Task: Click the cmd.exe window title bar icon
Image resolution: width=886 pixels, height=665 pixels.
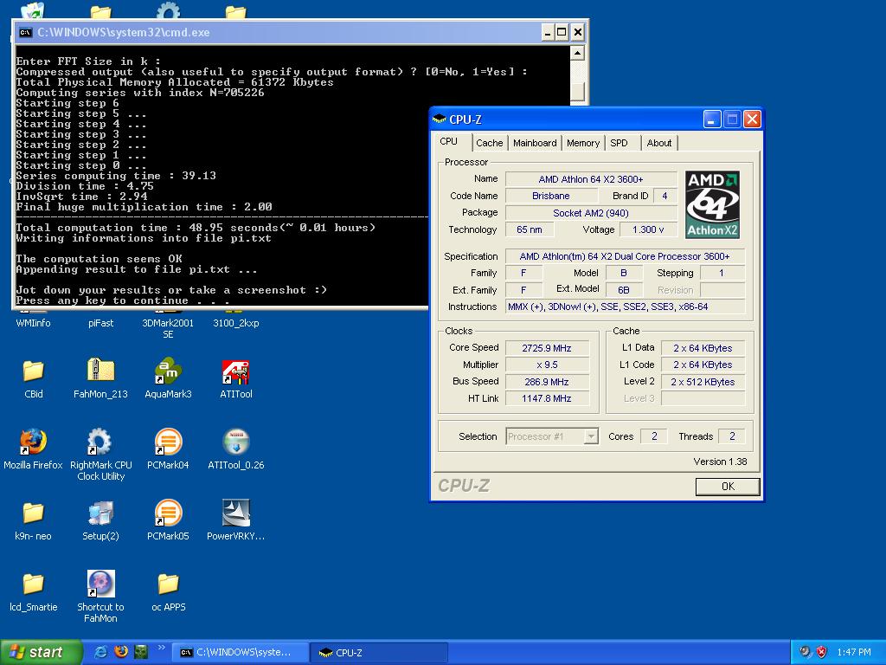Action: 25,32
